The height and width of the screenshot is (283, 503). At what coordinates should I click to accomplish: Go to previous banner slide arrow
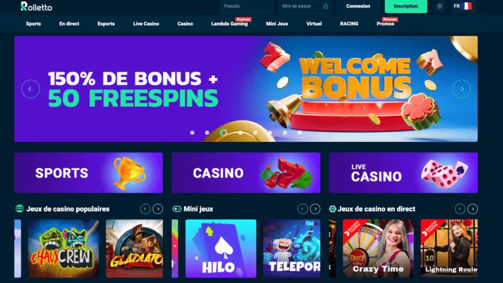point(30,88)
